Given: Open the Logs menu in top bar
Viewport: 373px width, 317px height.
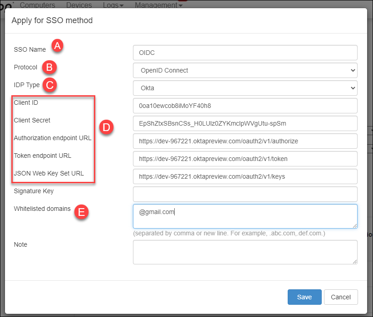Looking at the screenshot, I should tap(113, 5).
